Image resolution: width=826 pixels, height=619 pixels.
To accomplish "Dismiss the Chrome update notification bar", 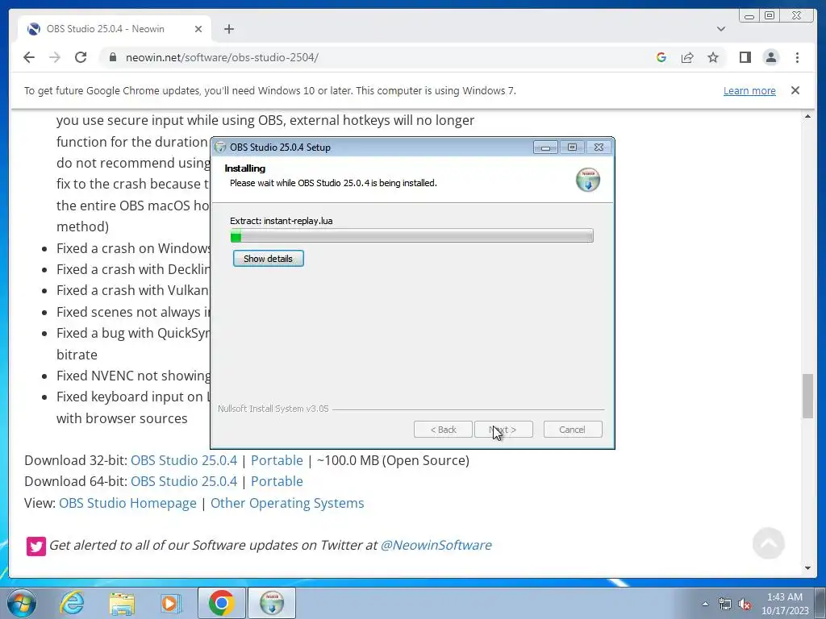I will coord(795,90).
